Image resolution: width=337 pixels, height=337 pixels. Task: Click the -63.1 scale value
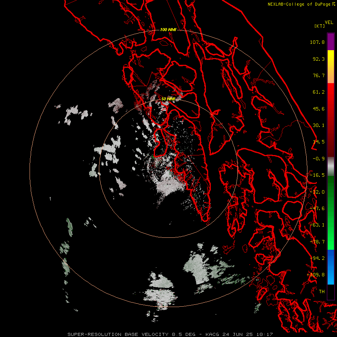click(317, 225)
